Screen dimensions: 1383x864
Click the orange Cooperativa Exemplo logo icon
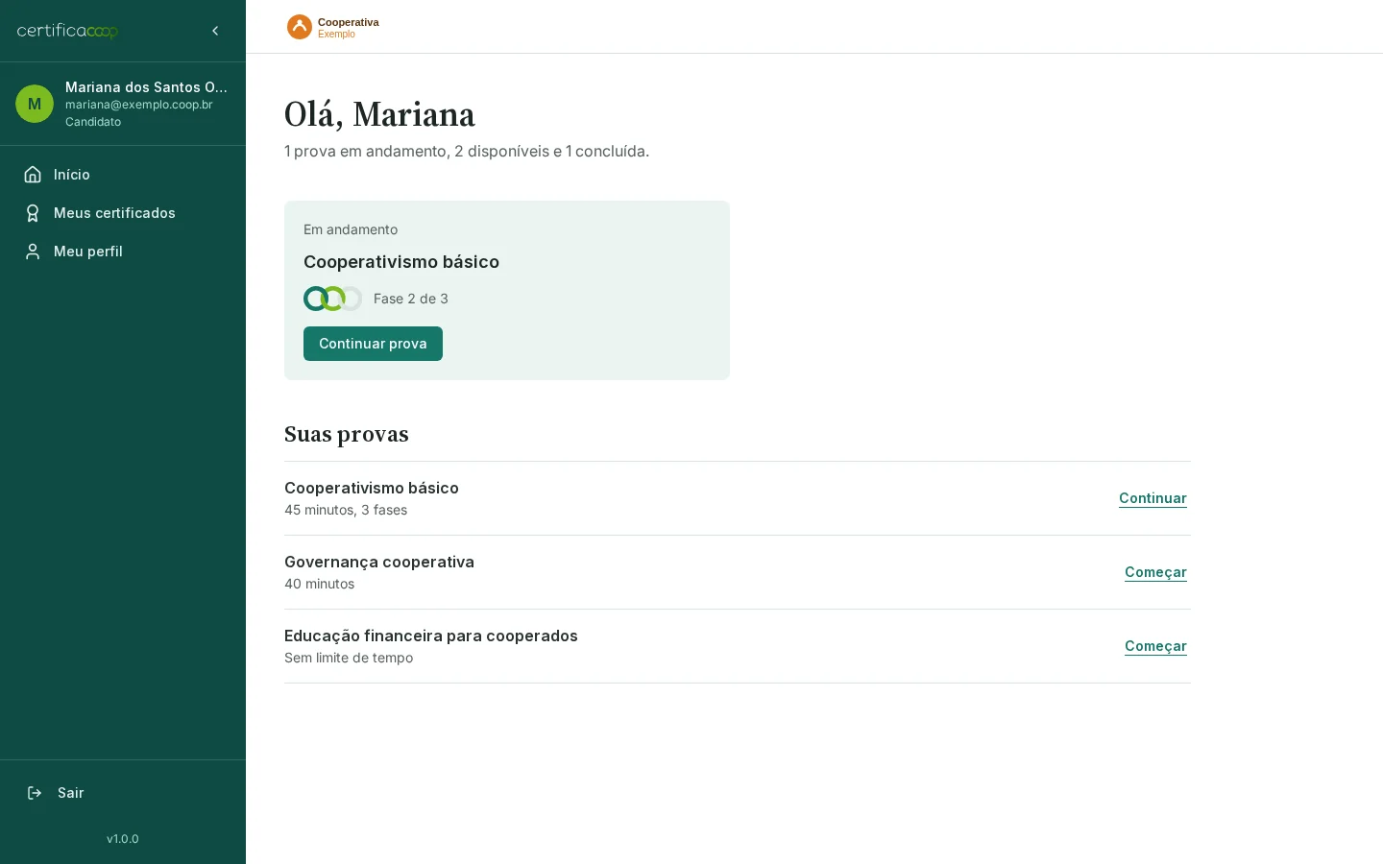tap(300, 27)
